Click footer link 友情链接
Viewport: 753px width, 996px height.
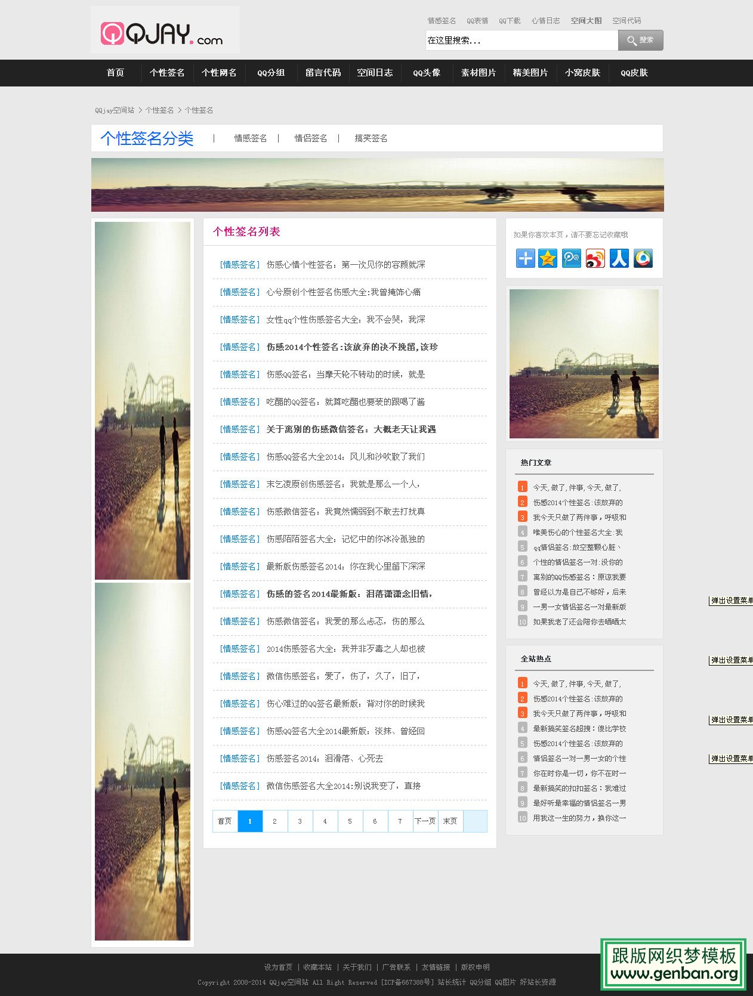tap(436, 967)
